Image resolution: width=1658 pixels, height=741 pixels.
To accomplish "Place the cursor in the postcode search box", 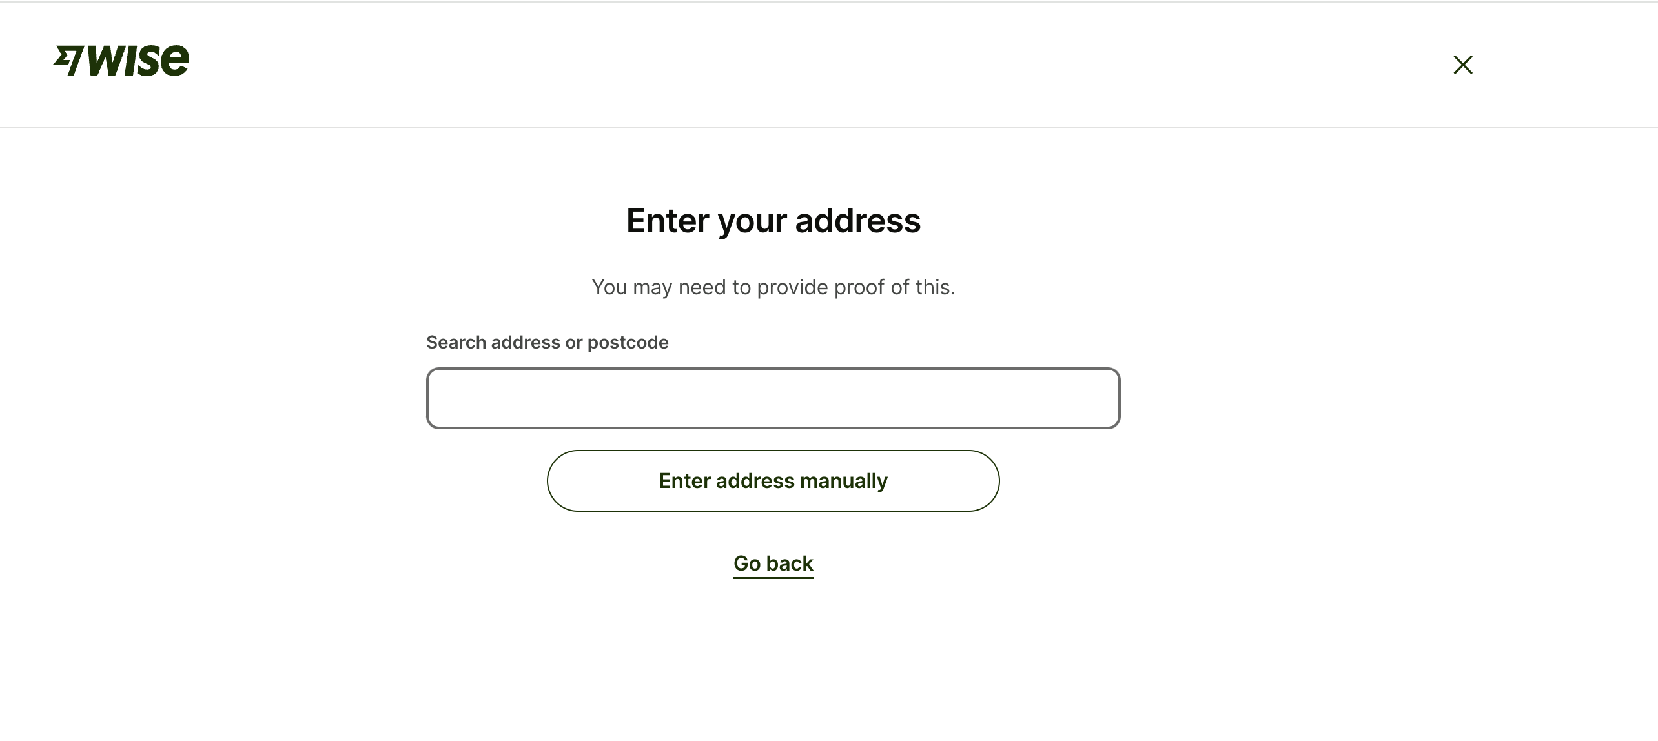I will click(x=773, y=398).
